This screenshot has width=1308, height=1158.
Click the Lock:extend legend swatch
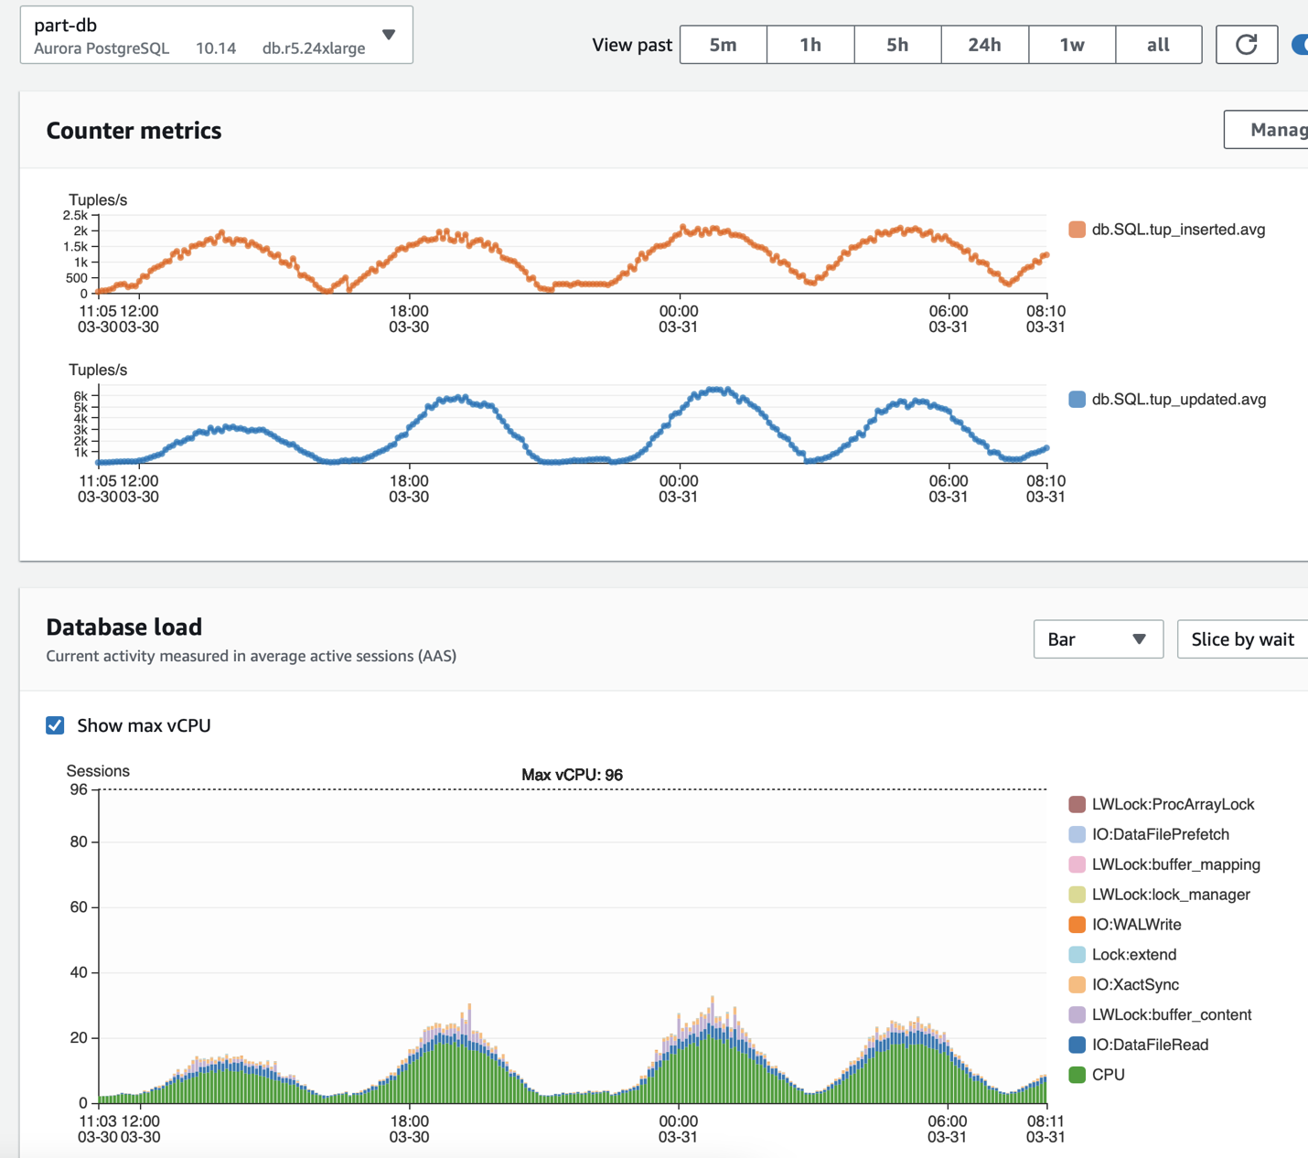(1077, 955)
